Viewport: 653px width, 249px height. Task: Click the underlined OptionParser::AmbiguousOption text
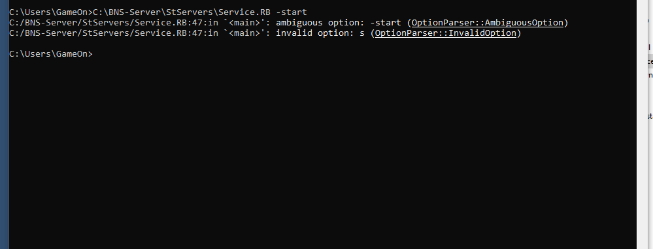(487, 23)
